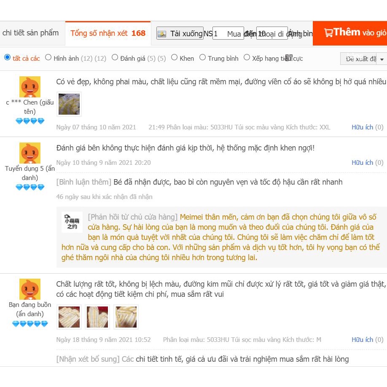Click the QR code icon near rating filters
Viewport: 387px width, 387px height.
(289, 58)
